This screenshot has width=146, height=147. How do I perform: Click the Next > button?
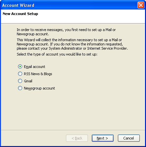(103, 138)
